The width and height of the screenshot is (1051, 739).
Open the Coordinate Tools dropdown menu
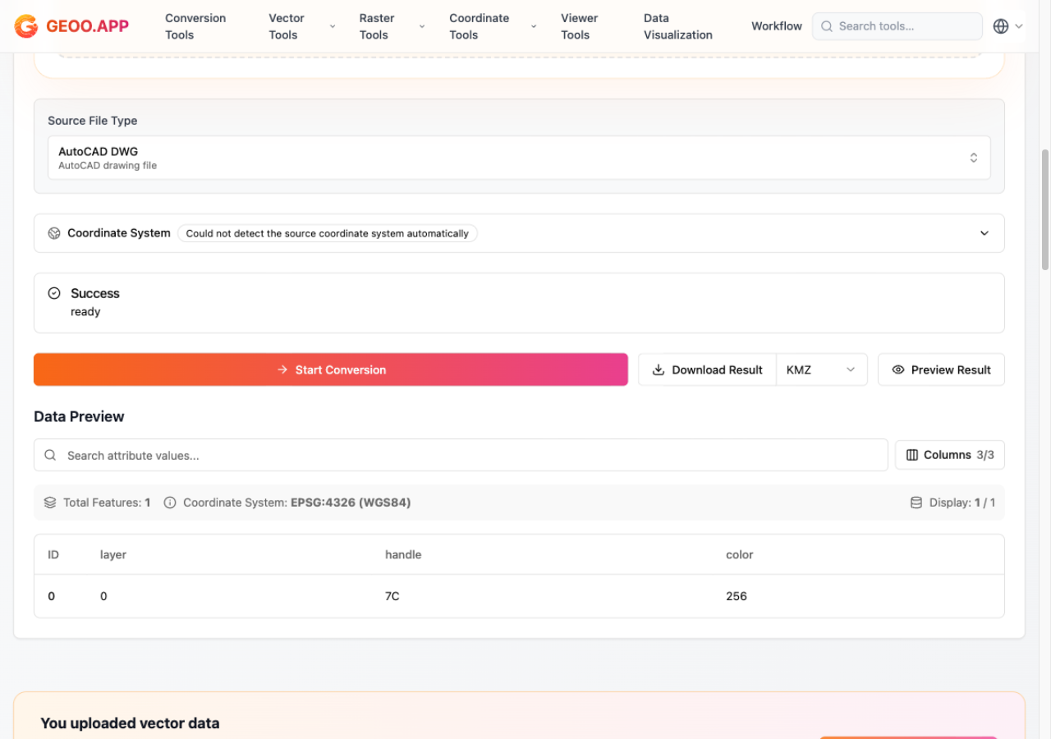[x=493, y=26]
